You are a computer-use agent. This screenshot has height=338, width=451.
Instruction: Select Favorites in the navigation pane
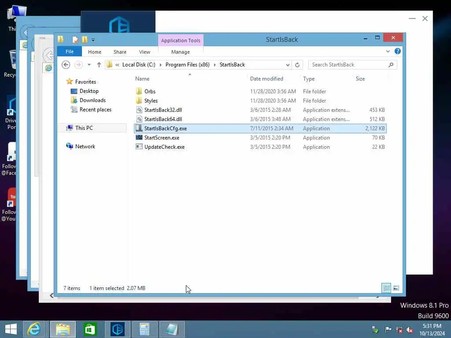[85, 81]
